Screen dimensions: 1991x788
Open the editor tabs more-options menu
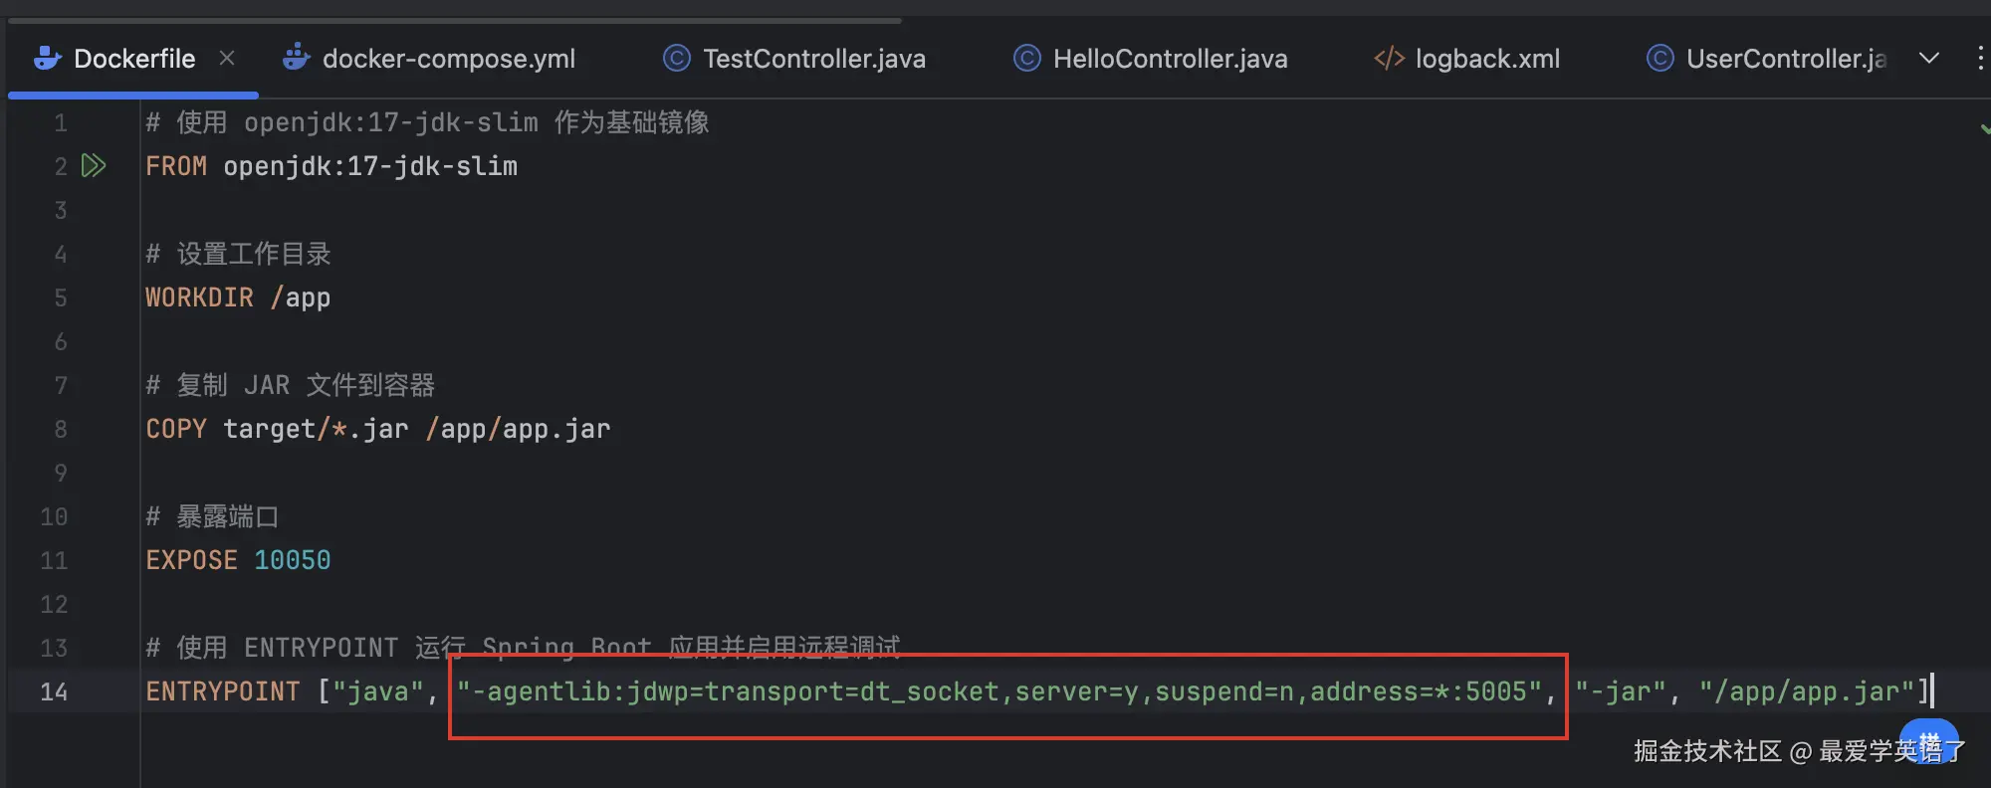(1980, 58)
